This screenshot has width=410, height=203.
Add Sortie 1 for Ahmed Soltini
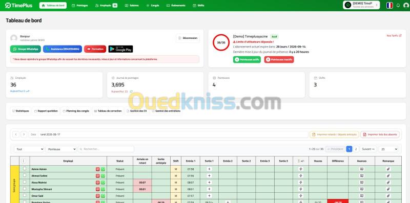[x=209, y=176]
